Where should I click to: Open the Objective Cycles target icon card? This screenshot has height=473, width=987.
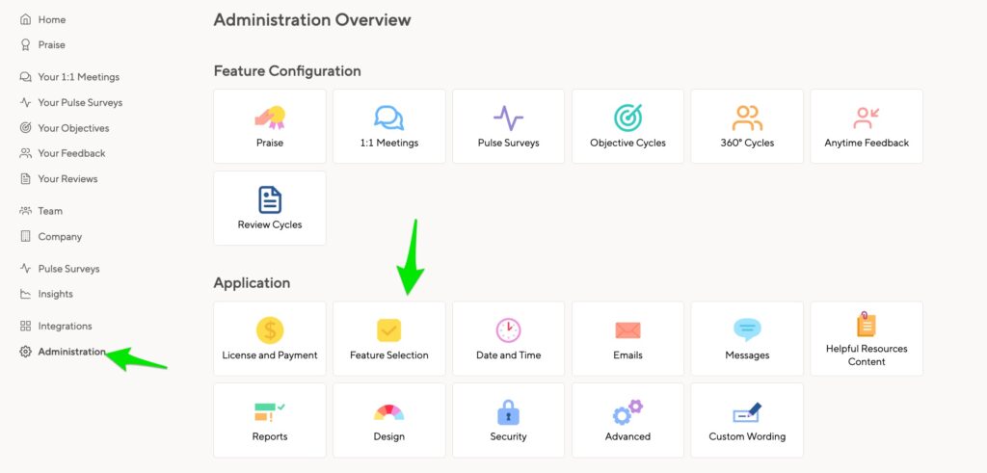[x=627, y=126]
